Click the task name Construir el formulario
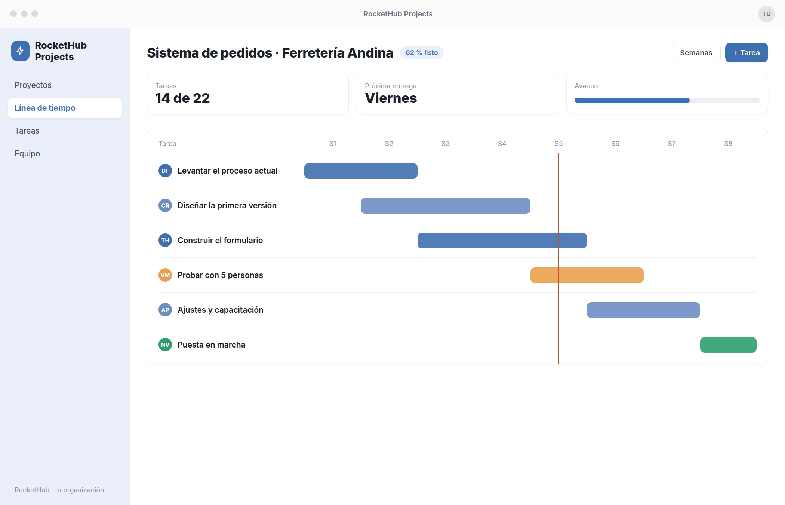Viewport: 785px width, 505px height. tap(220, 241)
